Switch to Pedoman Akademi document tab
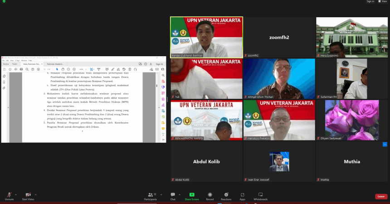 coord(55,64)
